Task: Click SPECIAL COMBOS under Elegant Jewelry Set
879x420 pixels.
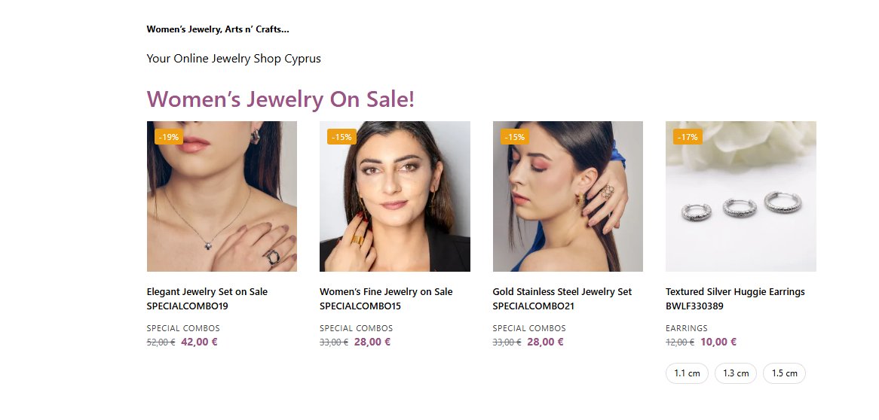Action: pyautogui.click(x=183, y=328)
